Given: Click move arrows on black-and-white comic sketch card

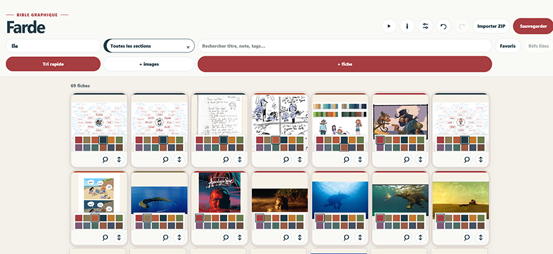Looking at the screenshot, I should (x=300, y=159).
